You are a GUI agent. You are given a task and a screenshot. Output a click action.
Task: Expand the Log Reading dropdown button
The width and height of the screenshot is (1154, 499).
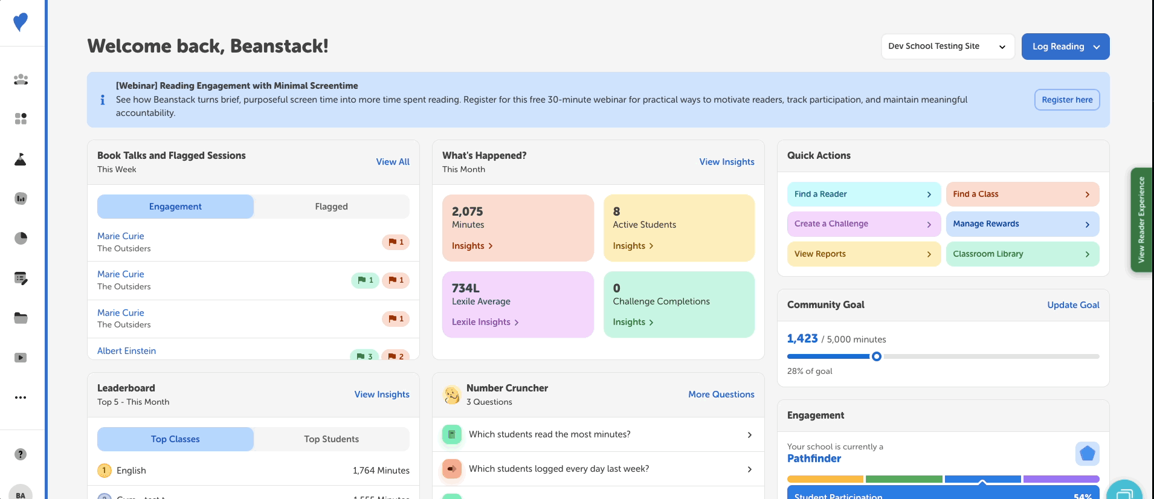[1065, 47]
